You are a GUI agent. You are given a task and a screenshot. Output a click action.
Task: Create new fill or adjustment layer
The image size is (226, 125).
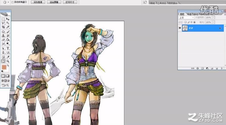coord(207,68)
